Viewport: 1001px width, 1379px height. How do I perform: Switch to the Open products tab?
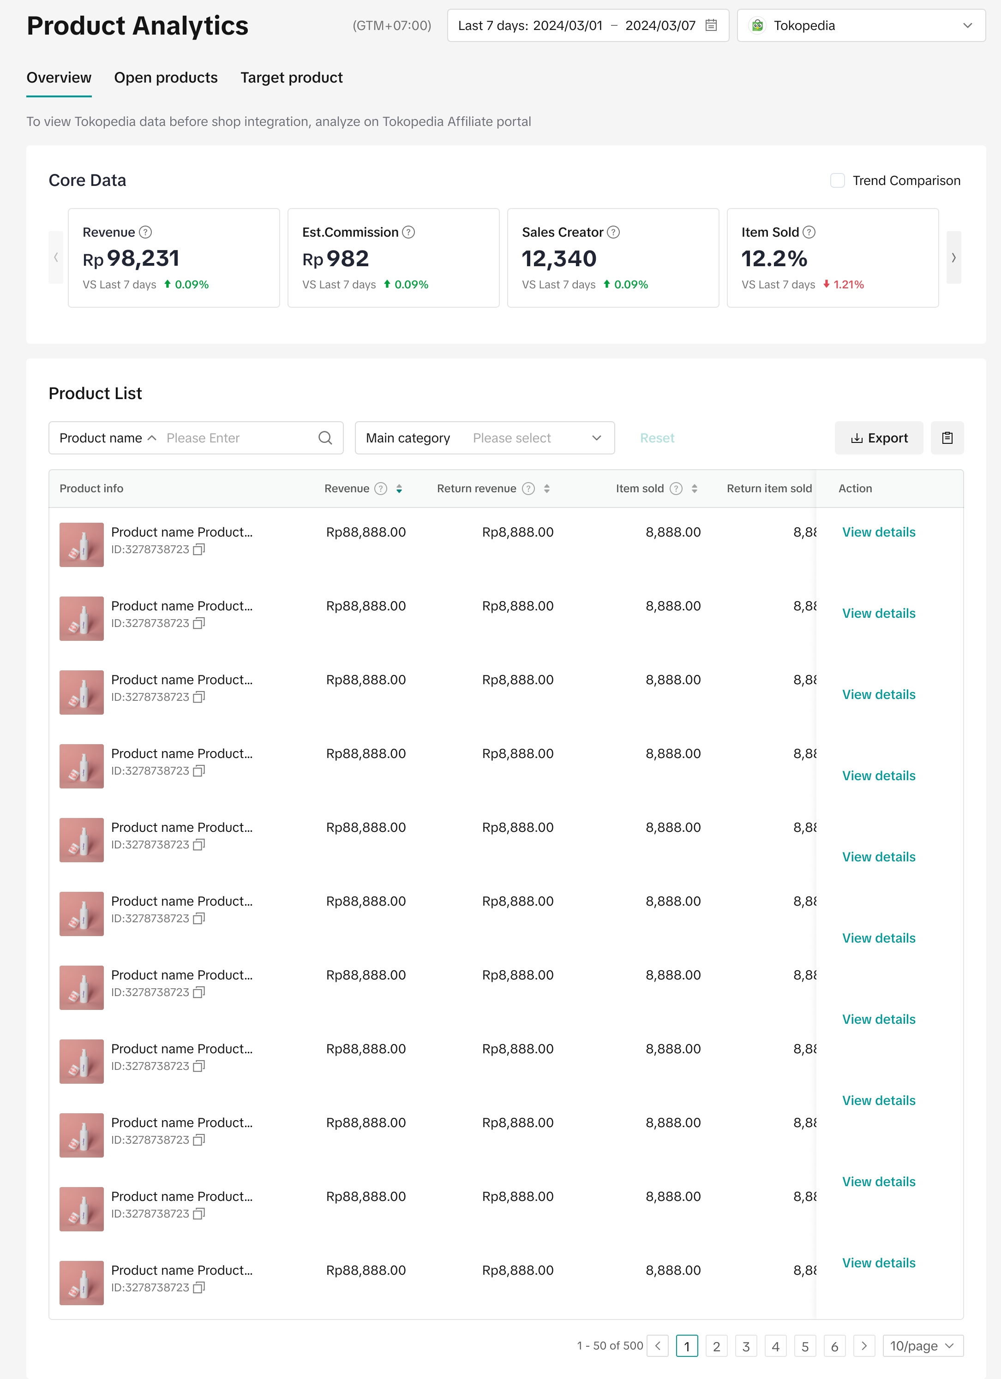coord(165,78)
